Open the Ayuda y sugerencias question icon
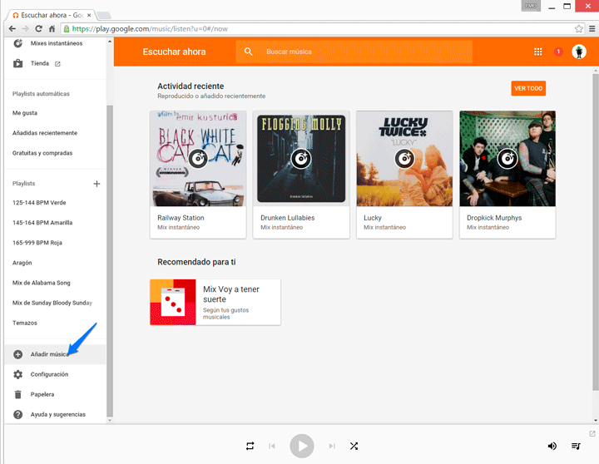This screenshot has height=464, width=599. (x=18, y=414)
